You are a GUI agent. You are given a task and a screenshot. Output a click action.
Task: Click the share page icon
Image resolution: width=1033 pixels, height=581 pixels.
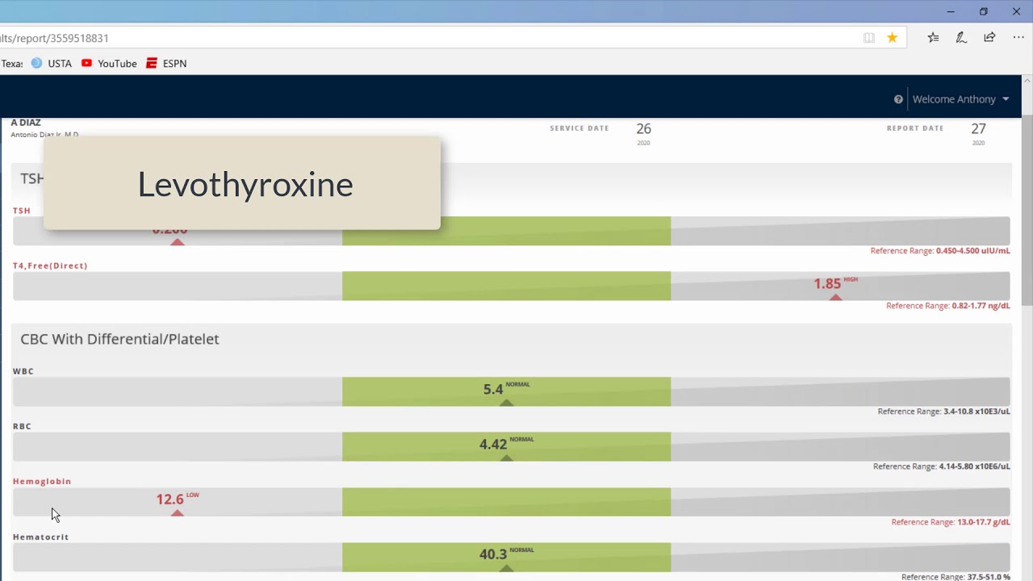989,37
